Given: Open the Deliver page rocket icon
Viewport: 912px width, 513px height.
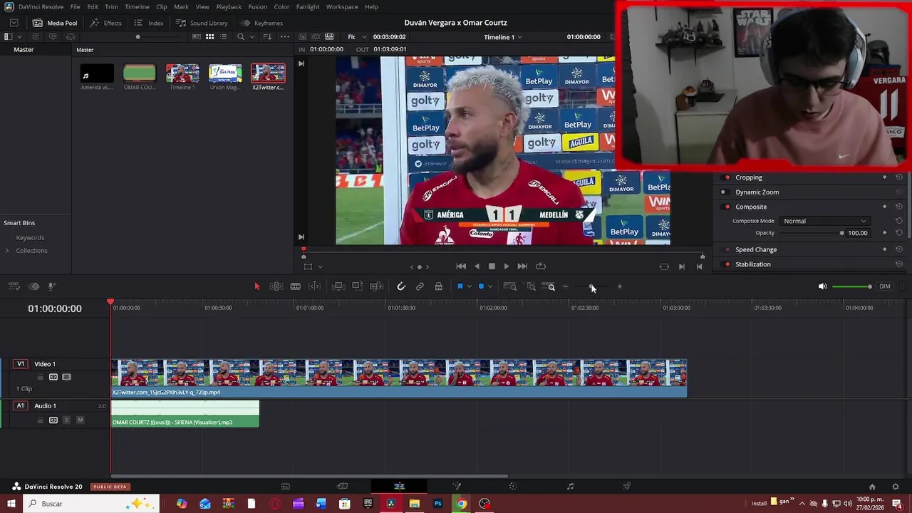Looking at the screenshot, I should pos(627,487).
